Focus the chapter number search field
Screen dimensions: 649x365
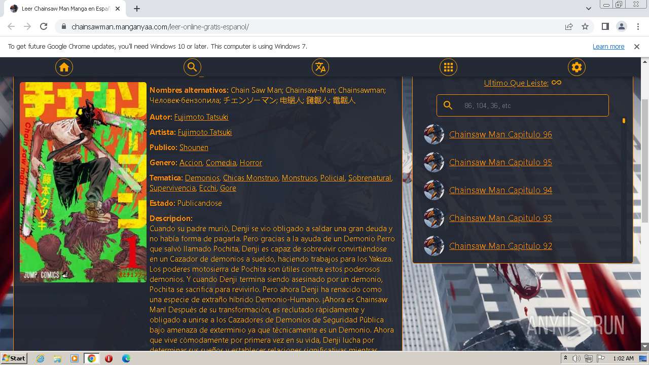tap(523, 105)
